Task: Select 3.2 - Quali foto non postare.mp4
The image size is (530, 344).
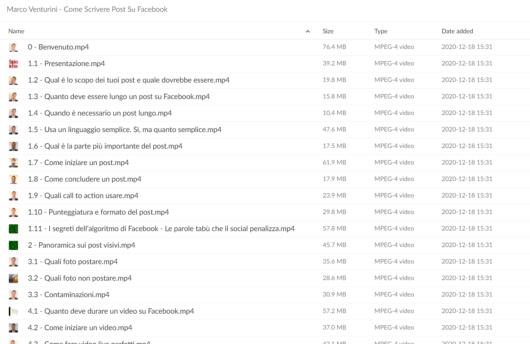Action: pos(80,278)
